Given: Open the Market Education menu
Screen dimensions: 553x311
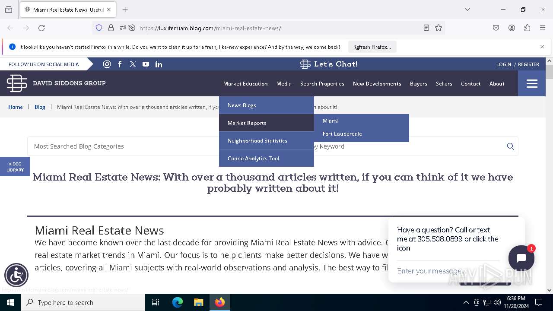Looking at the screenshot, I should (x=245, y=84).
